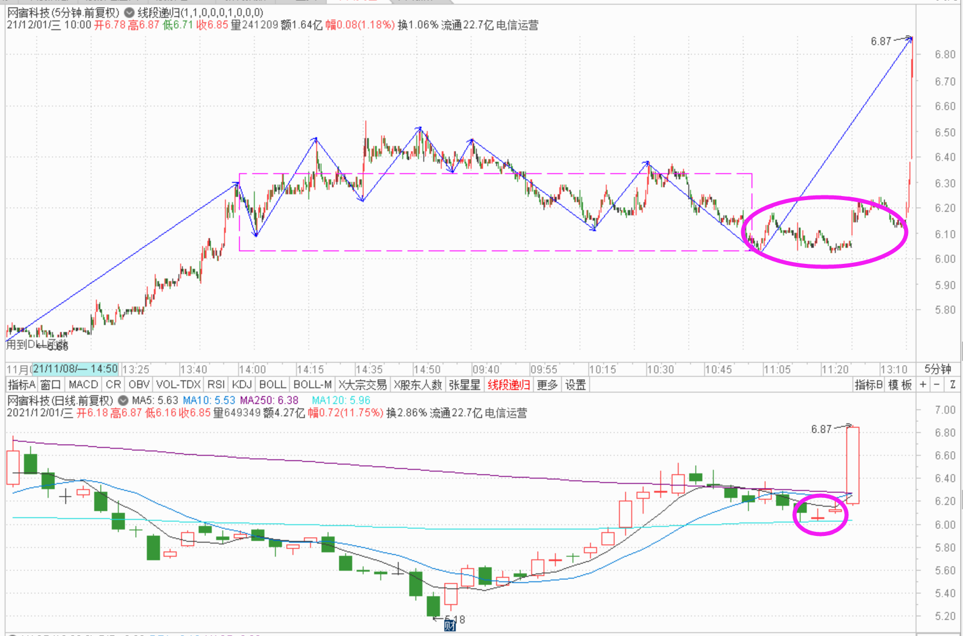Open the 设置 indicator settings
Image resolution: width=963 pixels, height=636 pixels.
(x=575, y=384)
